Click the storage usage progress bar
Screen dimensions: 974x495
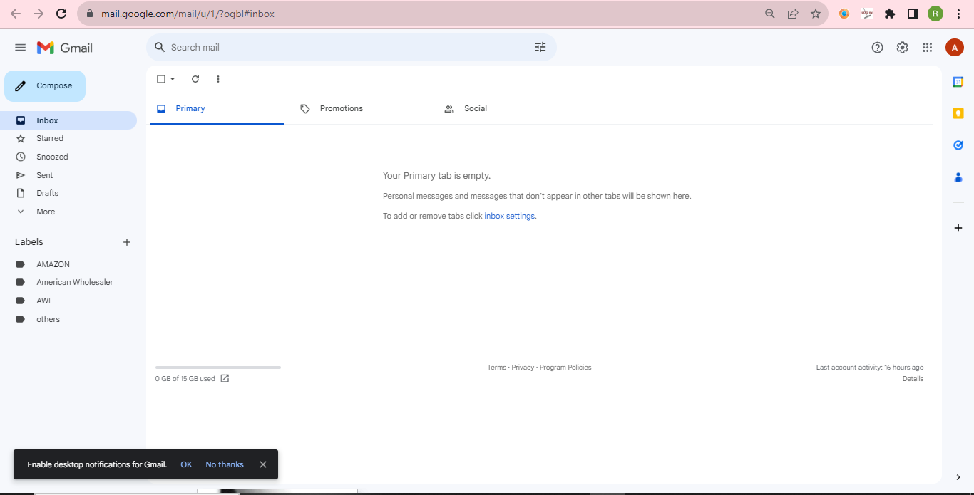(218, 368)
